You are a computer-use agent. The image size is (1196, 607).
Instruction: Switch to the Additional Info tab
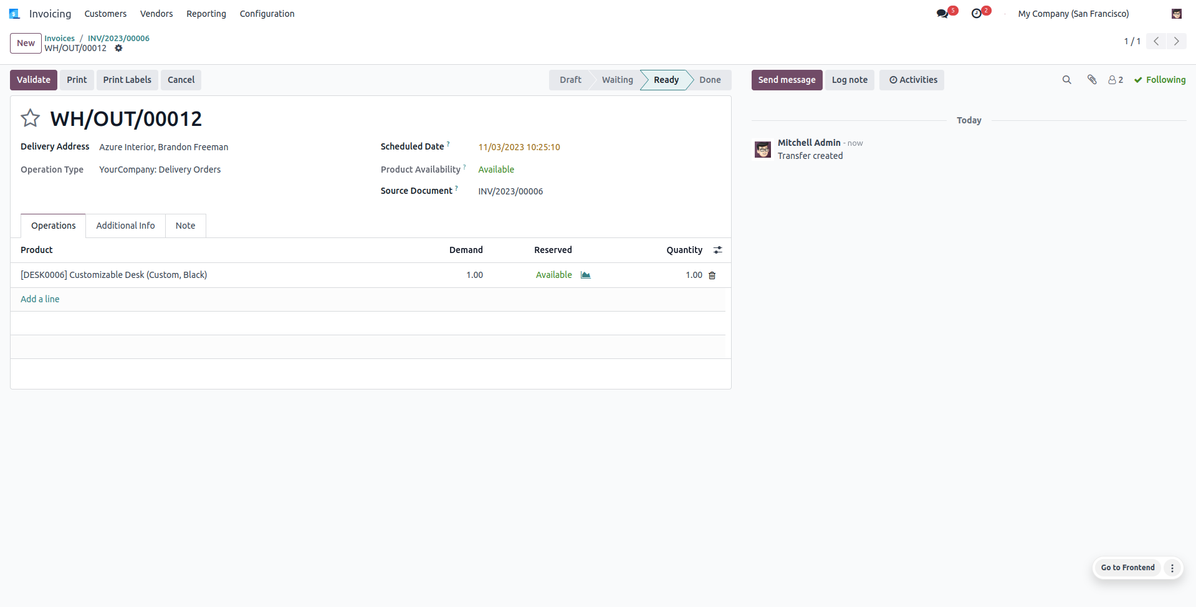[x=125, y=226]
